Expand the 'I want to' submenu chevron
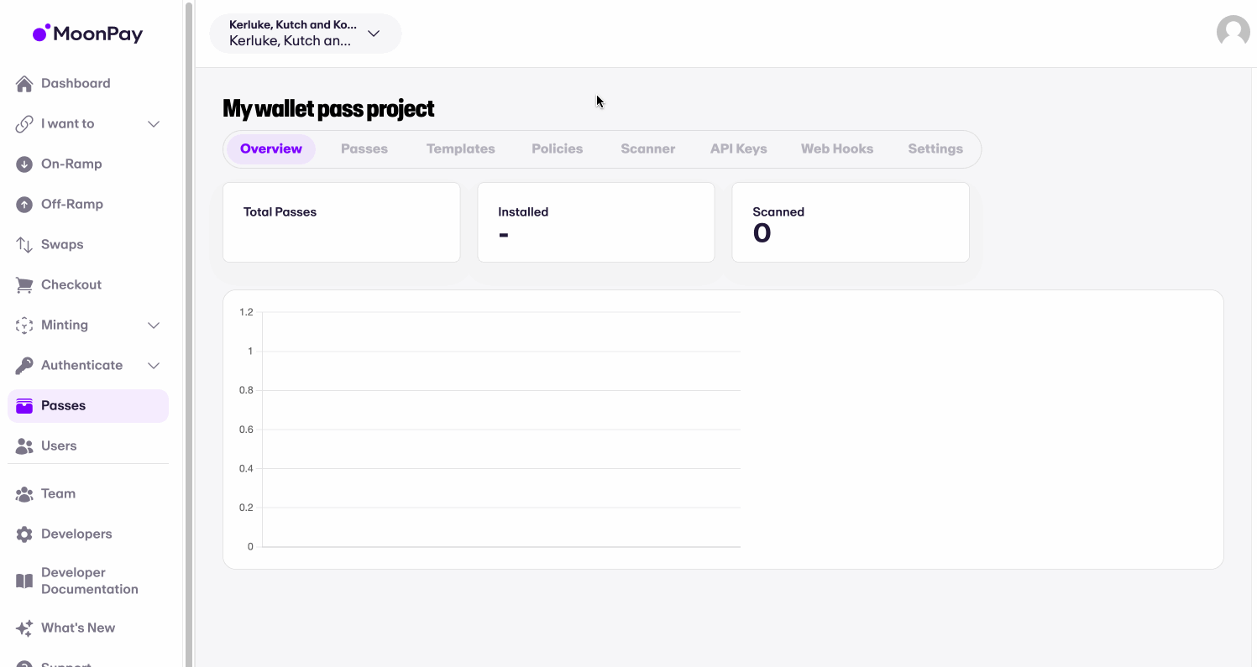 pyautogui.click(x=154, y=124)
